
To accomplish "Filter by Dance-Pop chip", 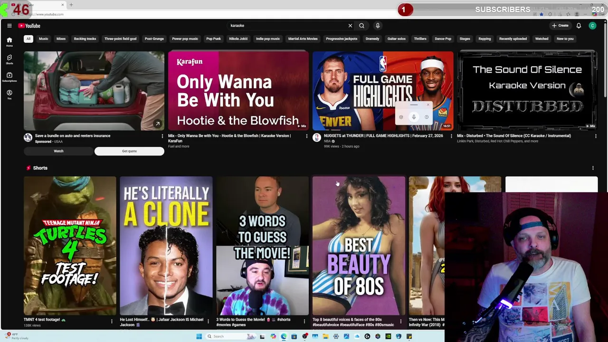I will coord(443,38).
